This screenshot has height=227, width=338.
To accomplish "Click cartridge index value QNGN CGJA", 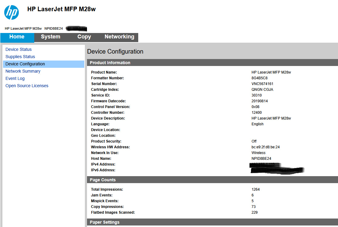I will pos(262,90).
